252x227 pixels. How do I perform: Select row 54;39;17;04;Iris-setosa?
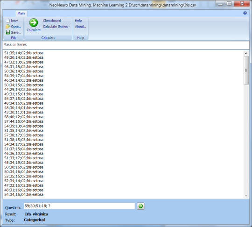tap(24, 76)
